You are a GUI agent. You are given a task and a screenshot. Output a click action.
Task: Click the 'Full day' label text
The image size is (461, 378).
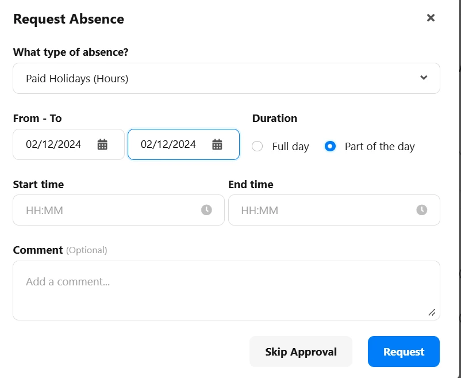(x=290, y=147)
